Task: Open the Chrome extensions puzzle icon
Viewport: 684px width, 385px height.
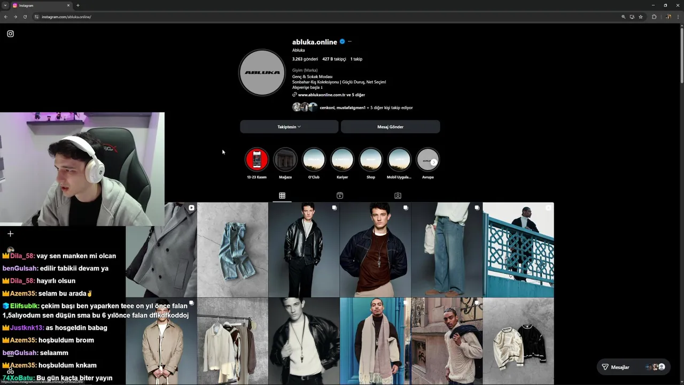Action: (654, 17)
